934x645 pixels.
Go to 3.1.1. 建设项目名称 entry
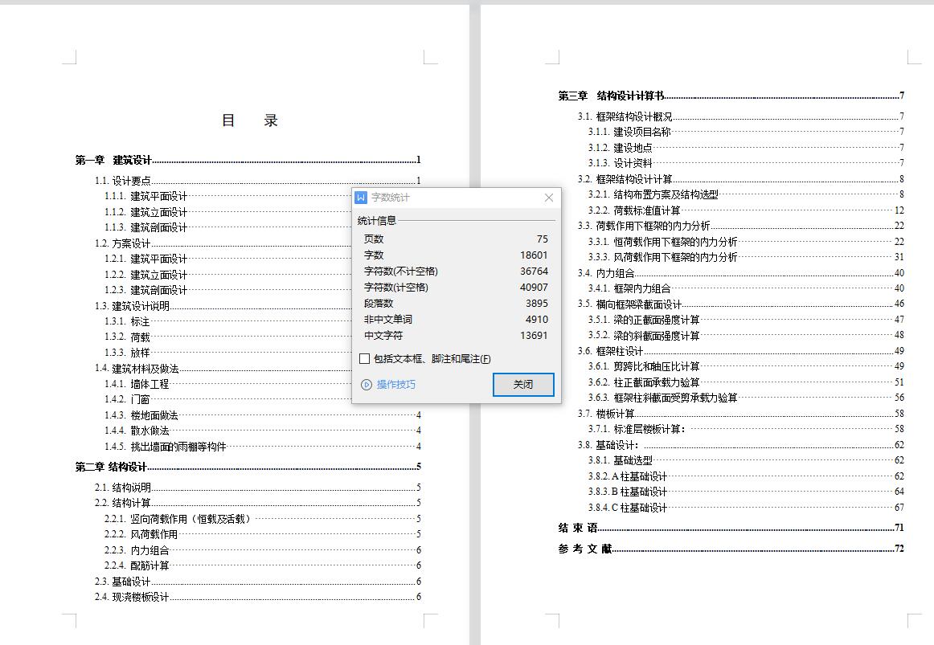[746, 132]
